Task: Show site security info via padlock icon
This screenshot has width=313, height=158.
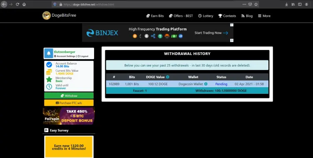Action: tap(61, 4)
